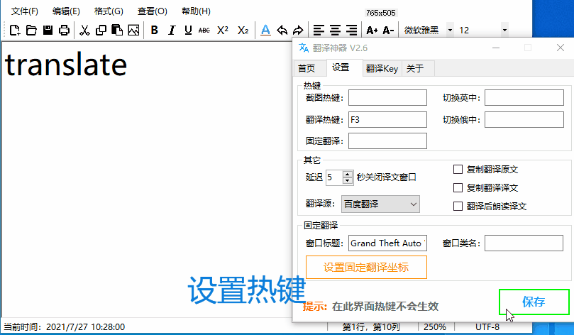Screen dimensions: 574x335
Task: Click the 保存 save button
Action: pyautogui.click(x=534, y=302)
